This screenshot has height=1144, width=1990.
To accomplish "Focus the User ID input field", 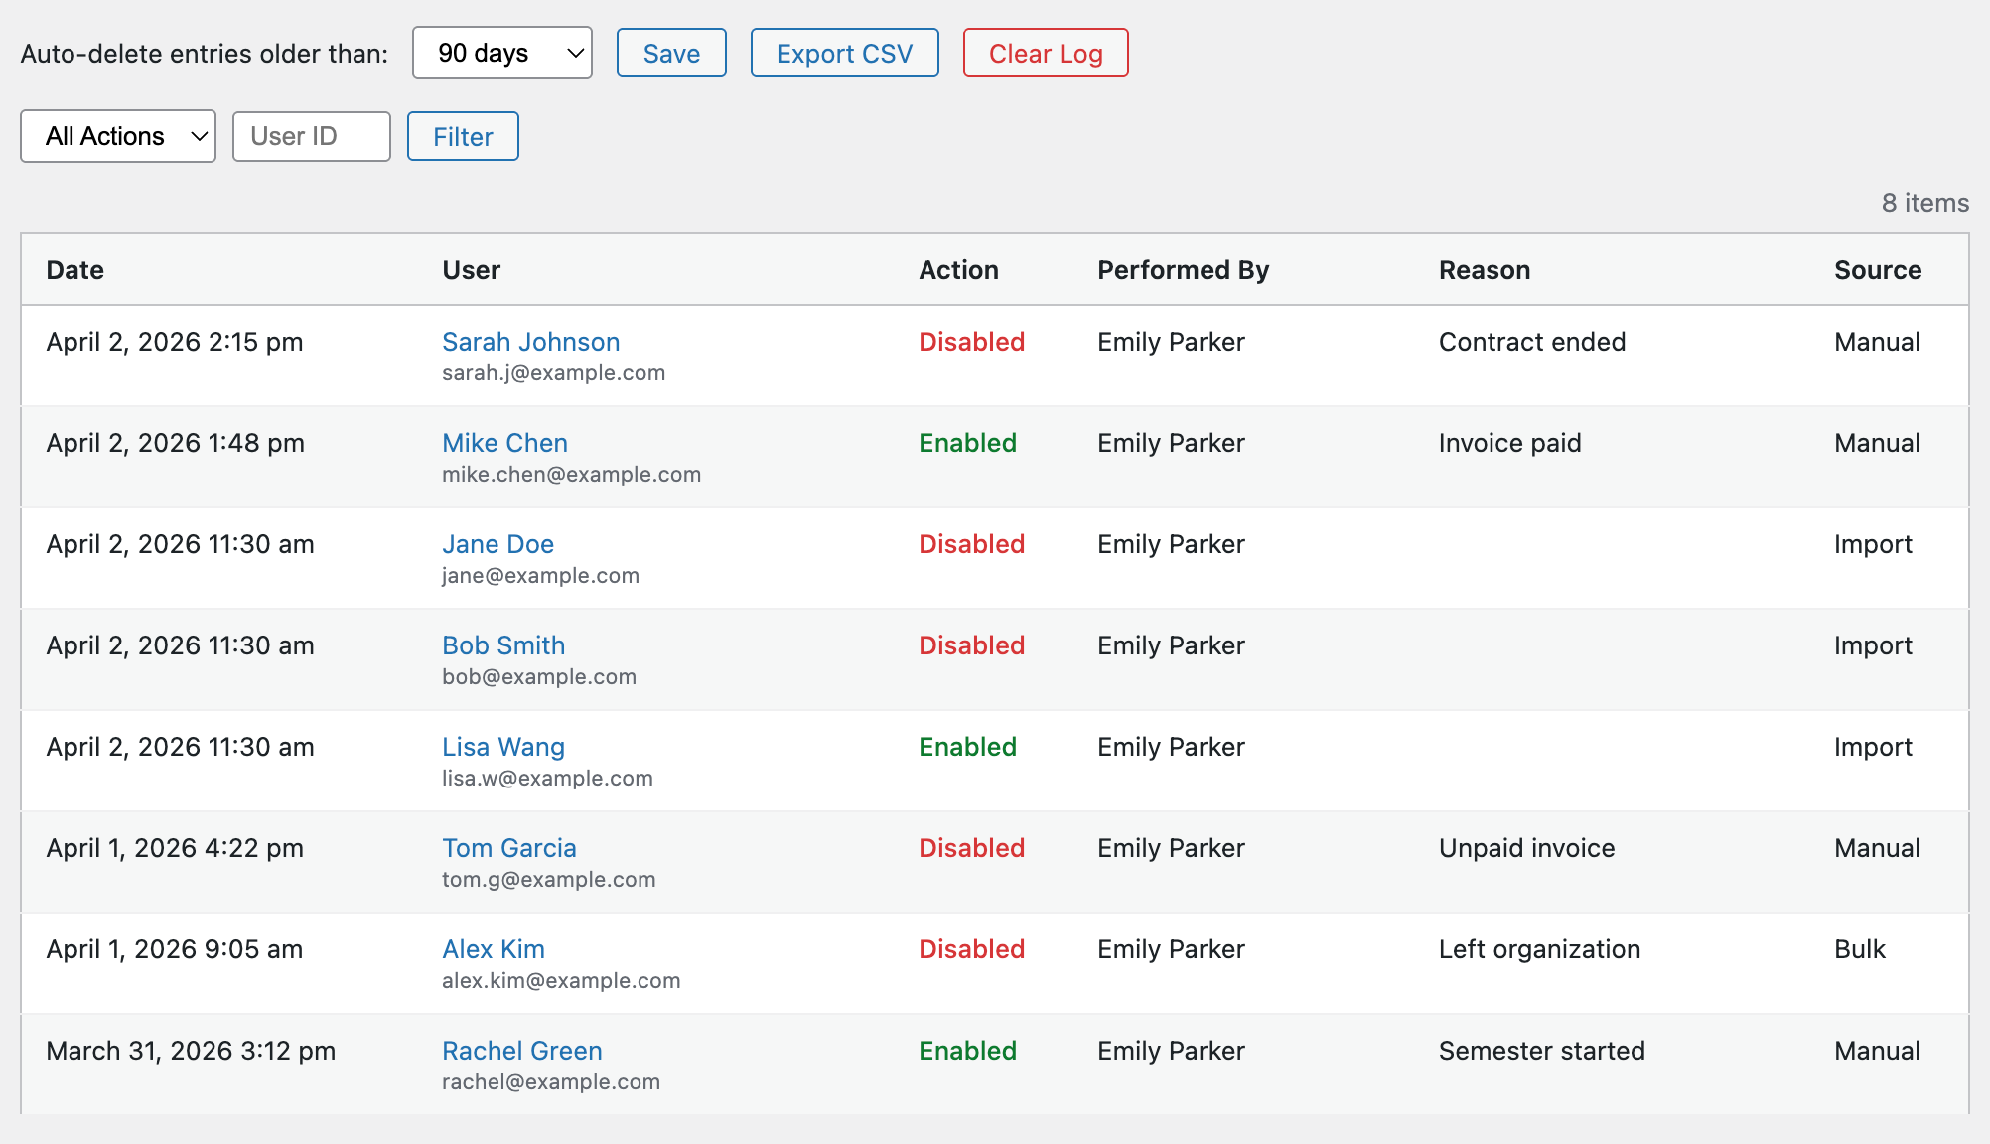I will click(x=311, y=137).
